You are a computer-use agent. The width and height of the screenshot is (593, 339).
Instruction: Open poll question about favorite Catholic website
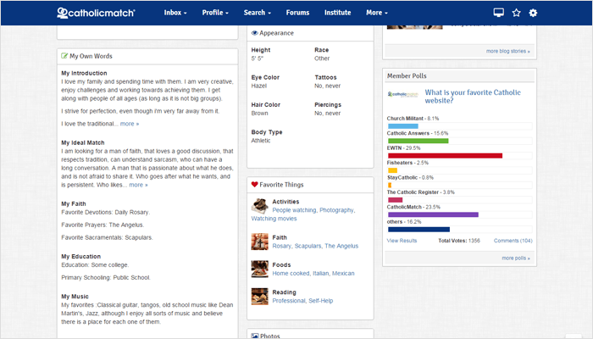click(x=473, y=97)
